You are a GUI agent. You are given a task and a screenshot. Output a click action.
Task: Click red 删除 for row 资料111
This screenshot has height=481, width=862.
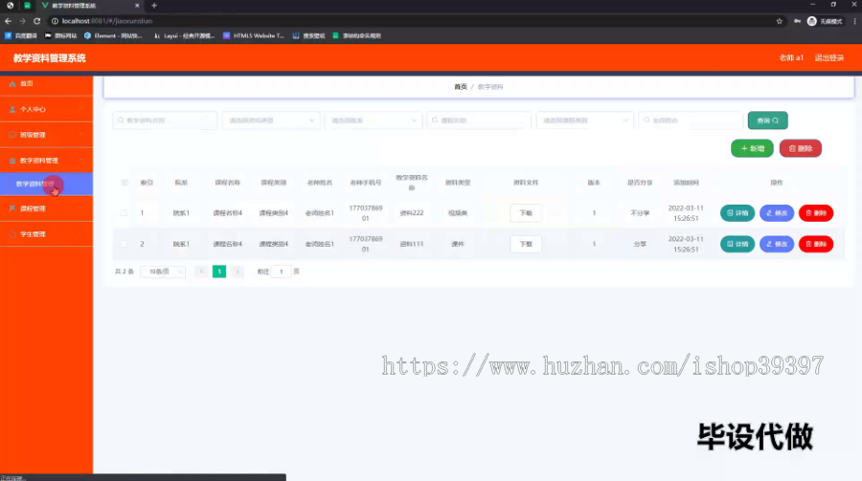(x=816, y=244)
